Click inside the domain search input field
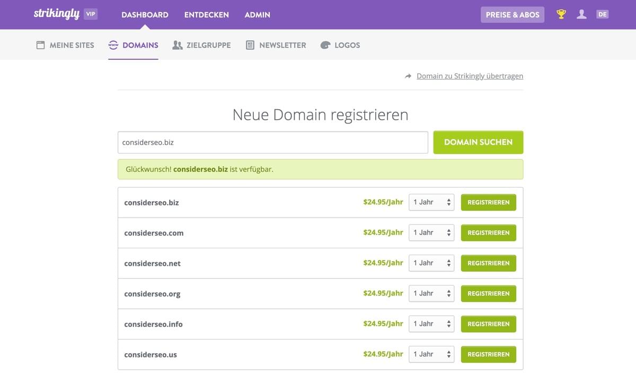636x376 pixels. (272, 142)
